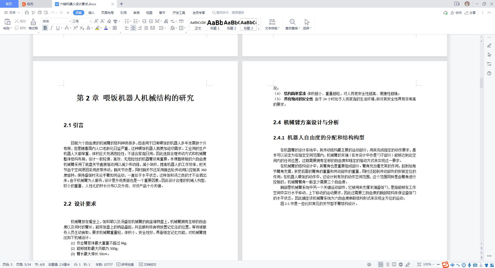495x268 pixels.
Task: Toggle eye-protection mode in status bar
Action: pos(369,264)
